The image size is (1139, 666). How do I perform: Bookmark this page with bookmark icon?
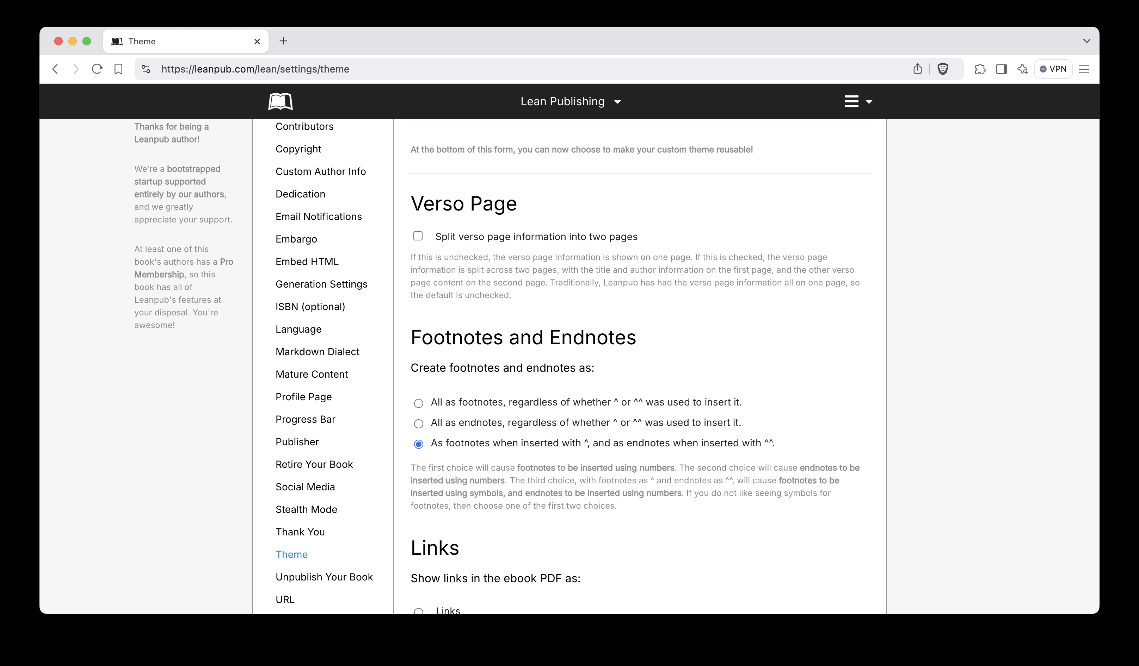[118, 69]
